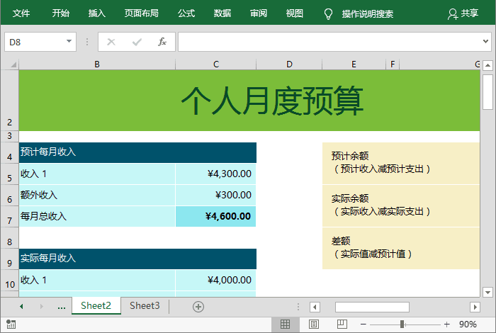Click the horizontal scroll left arrow
The width and height of the screenshot is (496, 333).
315,307
